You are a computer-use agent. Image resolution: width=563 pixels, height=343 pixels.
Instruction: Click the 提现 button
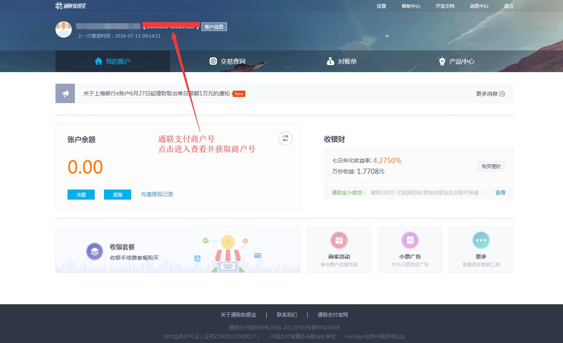(118, 195)
